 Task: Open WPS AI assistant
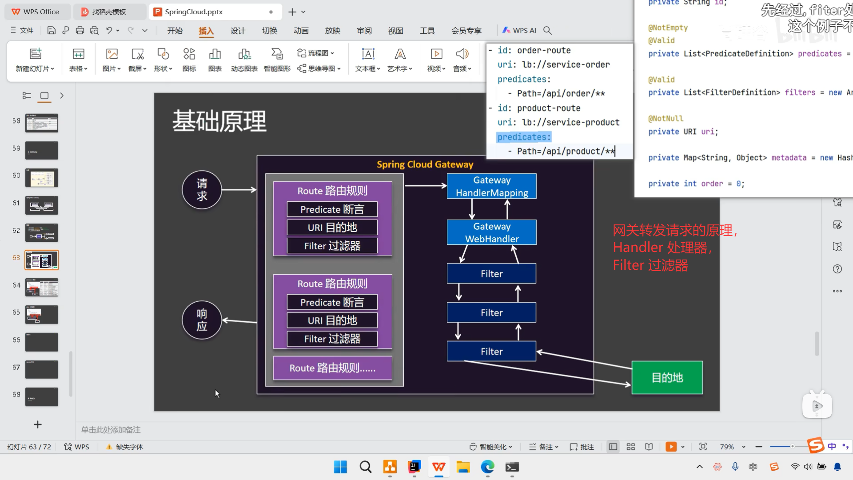click(520, 30)
